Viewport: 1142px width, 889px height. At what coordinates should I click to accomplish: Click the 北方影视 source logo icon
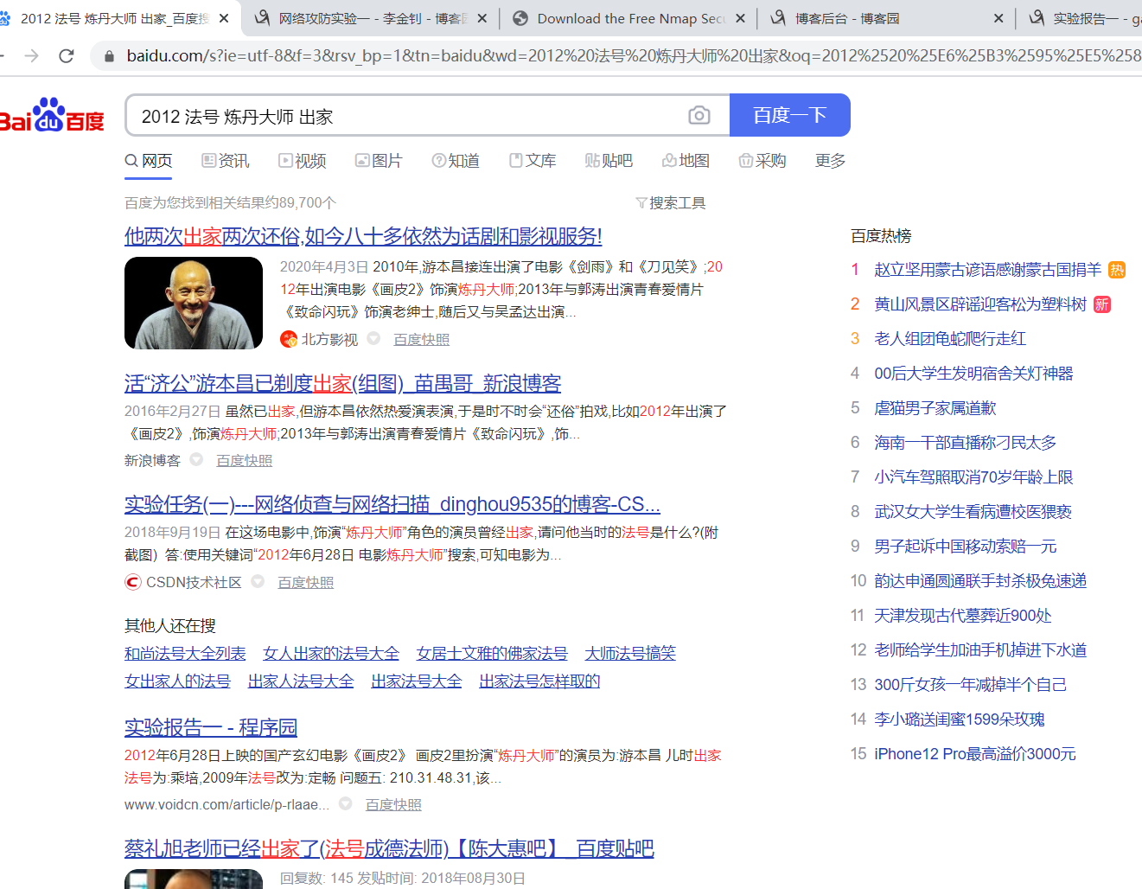pyautogui.click(x=289, y=339)
